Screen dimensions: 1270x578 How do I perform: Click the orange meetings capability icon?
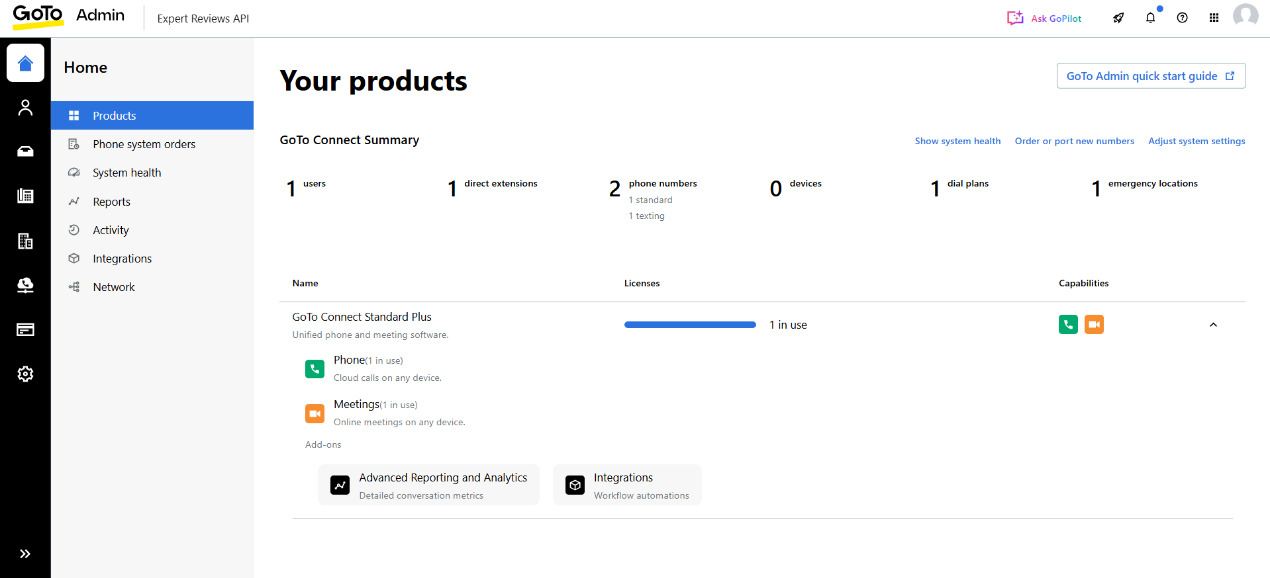(1094, 325)
